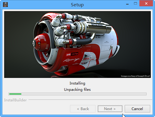Click the "Setup" window title
Viewport: 155px width, 117px height.
pos(77,5)
